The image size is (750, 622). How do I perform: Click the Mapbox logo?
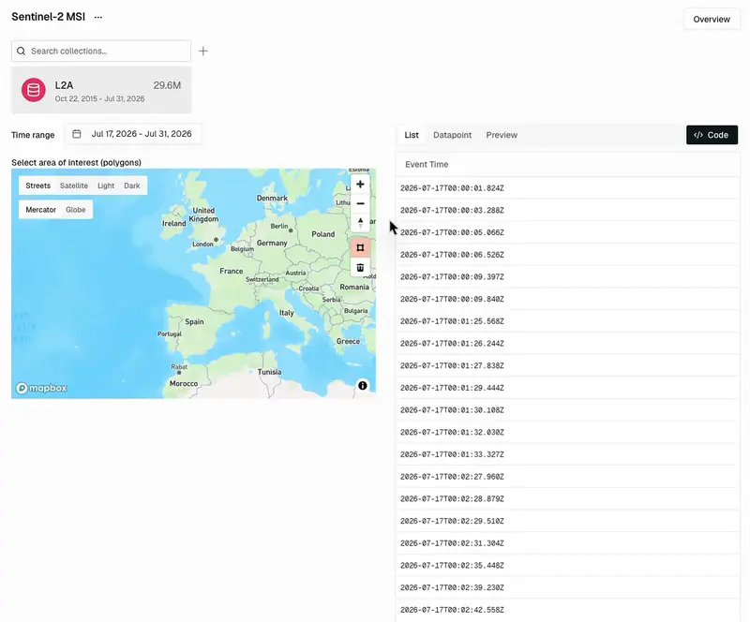41,388
